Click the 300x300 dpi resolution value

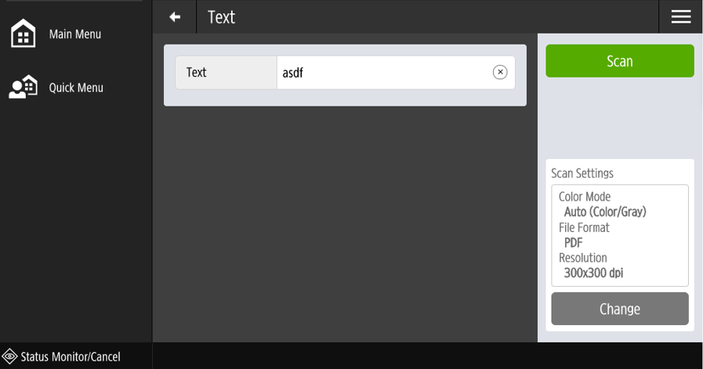point(593,273)
